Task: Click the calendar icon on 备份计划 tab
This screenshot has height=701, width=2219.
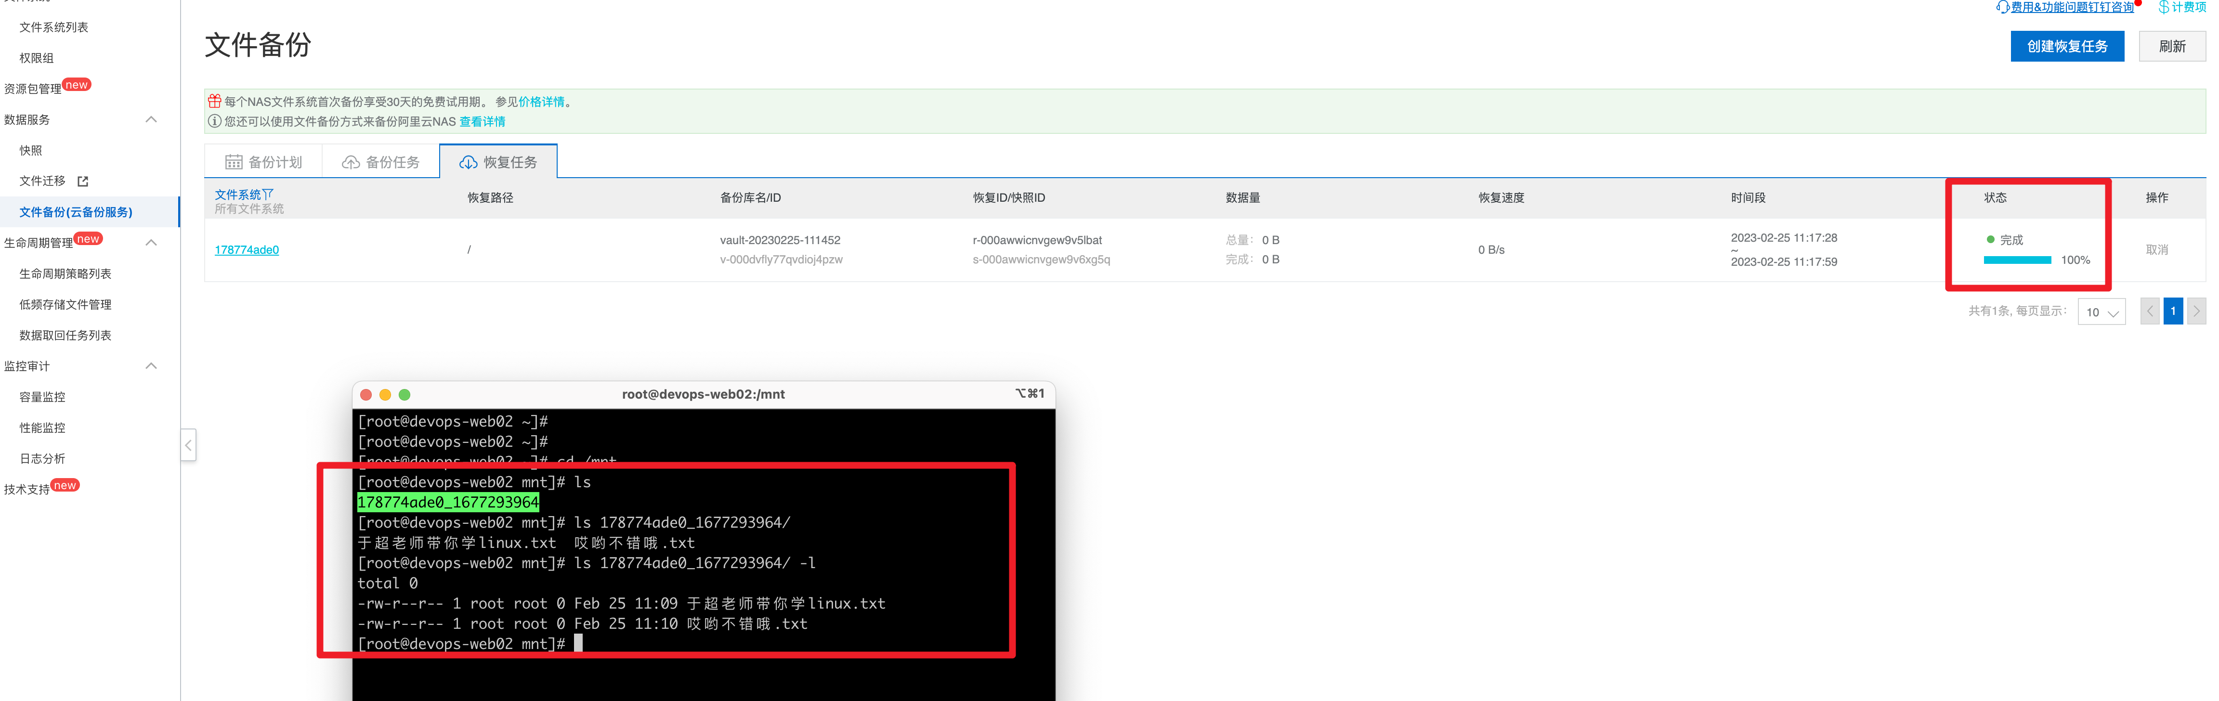Action: (234, 162)
